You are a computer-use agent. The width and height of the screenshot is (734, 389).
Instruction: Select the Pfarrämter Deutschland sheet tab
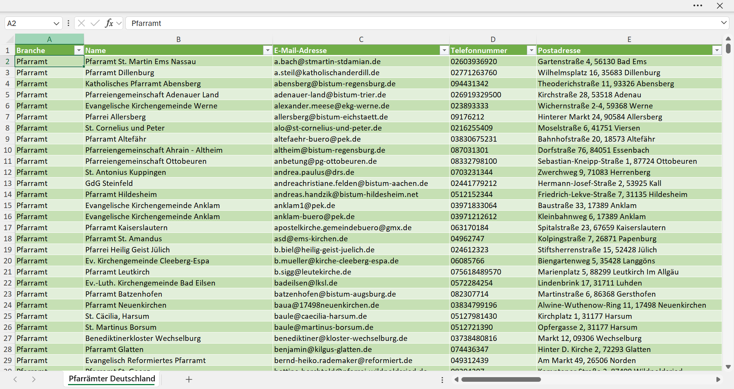tap(112, 379)
